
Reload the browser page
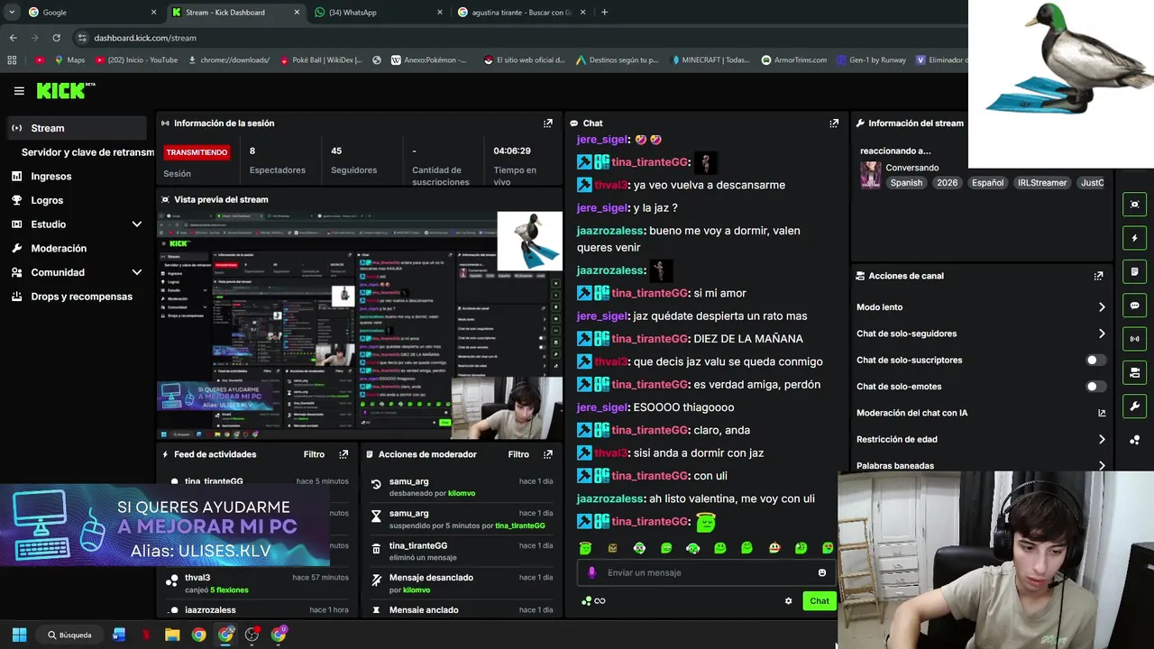[x=56, y=38]
